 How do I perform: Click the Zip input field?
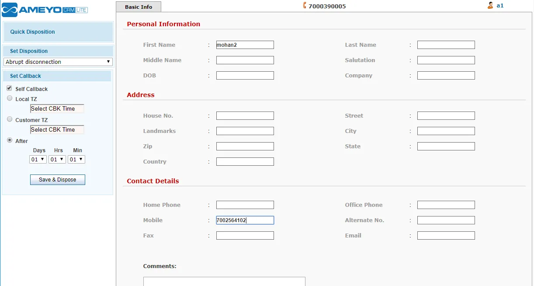click(245, 146)
